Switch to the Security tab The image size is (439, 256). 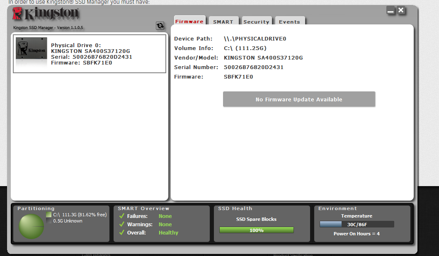[257, 22]
